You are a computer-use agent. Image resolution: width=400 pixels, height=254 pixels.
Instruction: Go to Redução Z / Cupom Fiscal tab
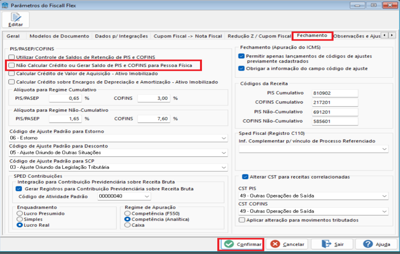click(259, 36)
